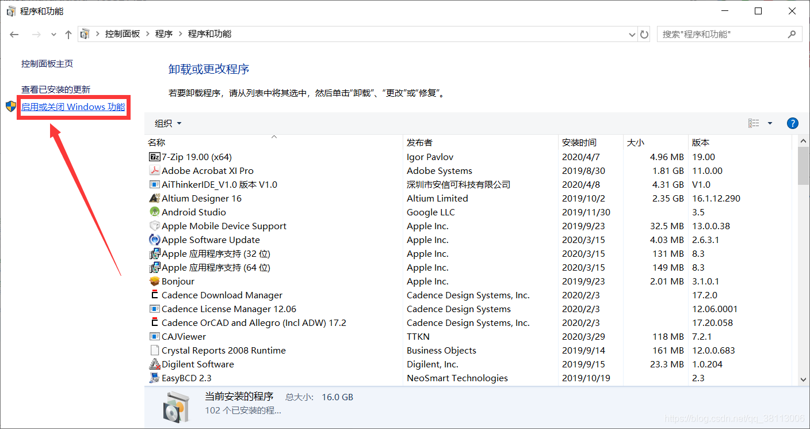Sort by 名称 column header

tap(274, 142)
